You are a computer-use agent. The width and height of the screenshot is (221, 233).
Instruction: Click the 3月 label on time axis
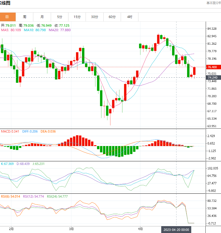click(x=71, y=229)
